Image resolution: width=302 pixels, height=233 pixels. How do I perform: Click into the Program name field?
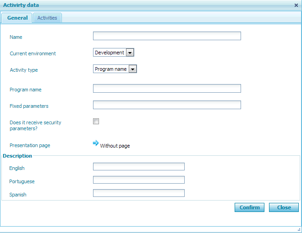pos(167,89)
